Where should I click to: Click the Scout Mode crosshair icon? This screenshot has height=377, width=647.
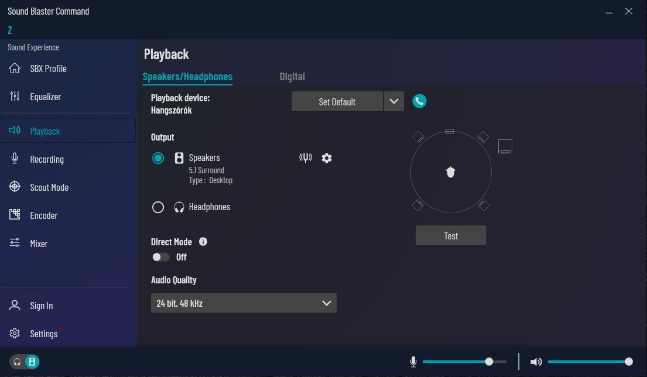(15, 186)
